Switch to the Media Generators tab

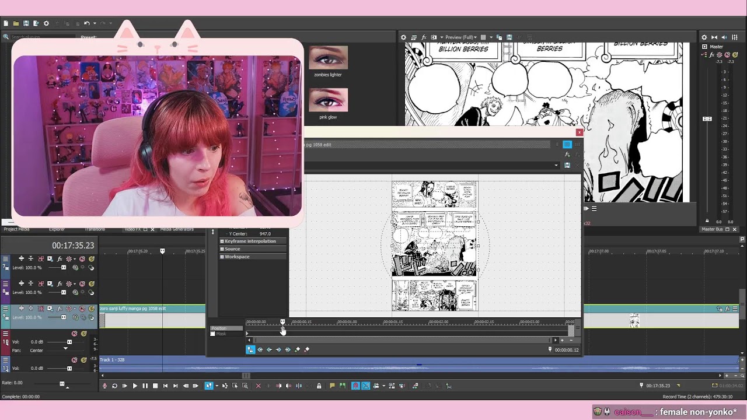[x=177, y=229]
